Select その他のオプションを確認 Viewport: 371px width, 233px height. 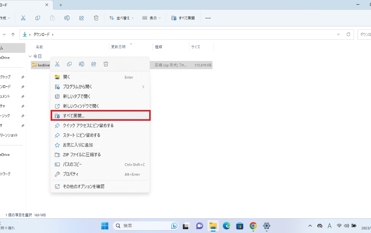tap(100, 186)
